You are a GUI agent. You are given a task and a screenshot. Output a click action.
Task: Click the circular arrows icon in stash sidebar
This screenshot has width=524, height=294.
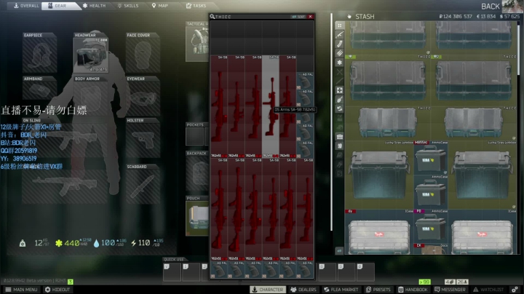(x=340, y=108)
